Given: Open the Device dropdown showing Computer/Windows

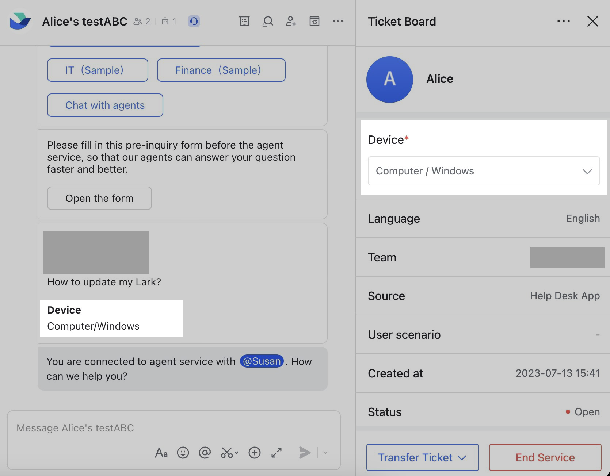Looking at the screenshot, I should point(484,171).
